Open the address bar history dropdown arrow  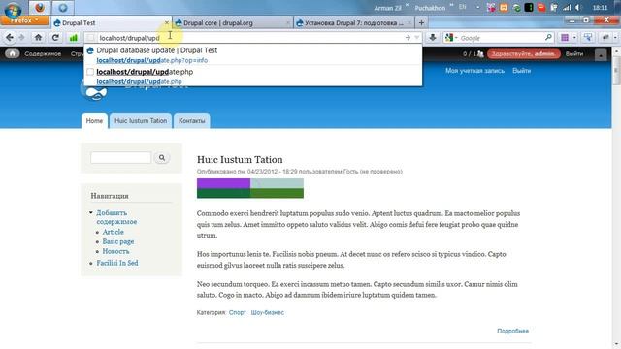(416, 38)
